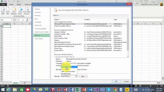Switch to Normal view icon in status bar
The image size is (164, 92).
pyautogui.click(x=131, y=86)
